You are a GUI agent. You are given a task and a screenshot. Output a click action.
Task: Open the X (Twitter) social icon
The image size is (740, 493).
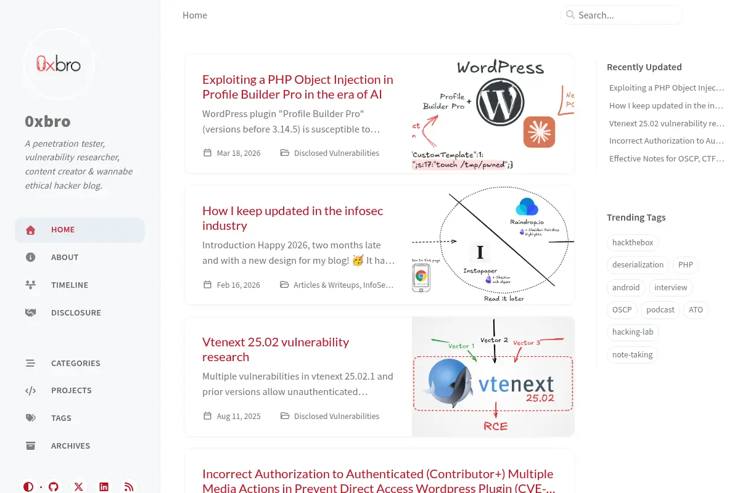click(x=79, y=487)
